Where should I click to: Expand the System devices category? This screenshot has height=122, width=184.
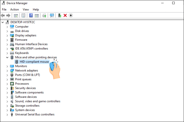[x=7, y=110]
